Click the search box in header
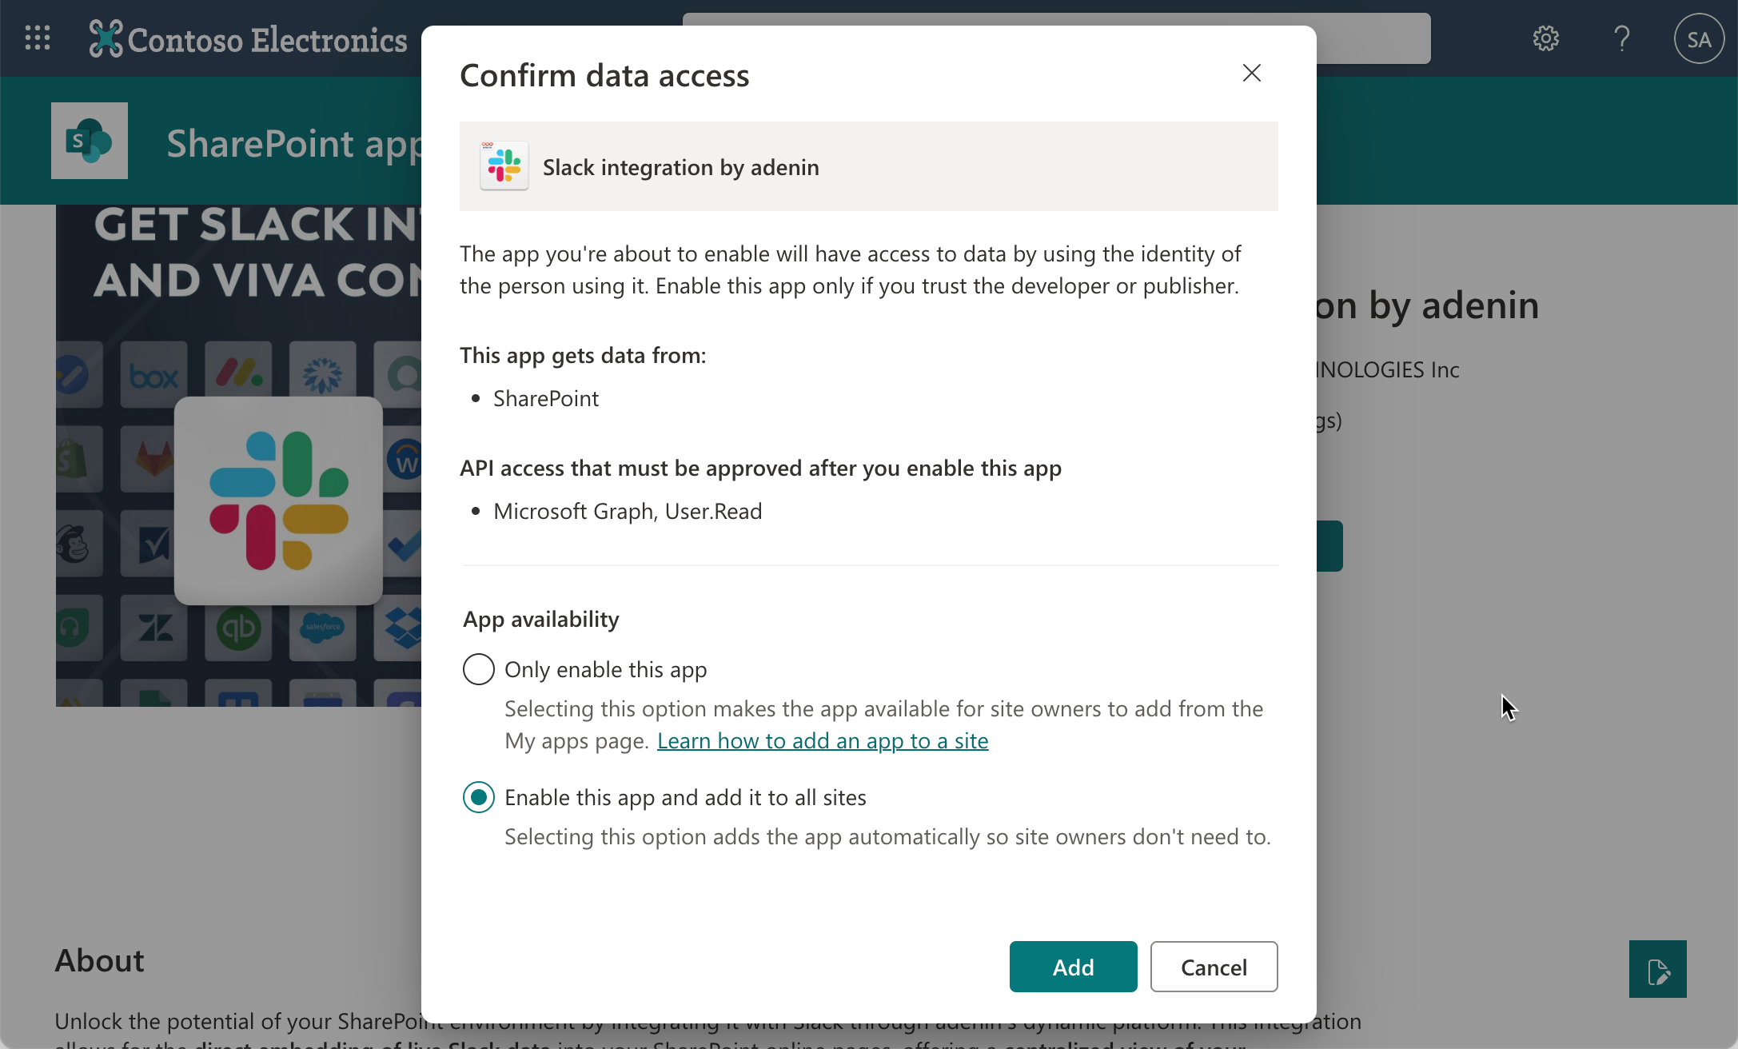 click(x=1373, y=38)
